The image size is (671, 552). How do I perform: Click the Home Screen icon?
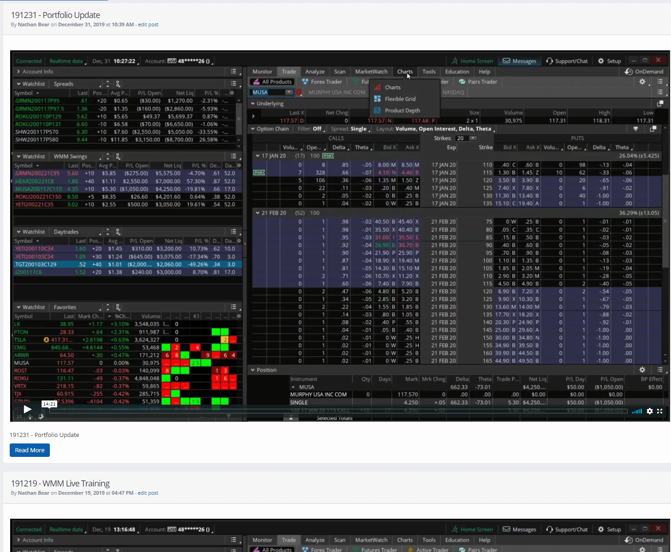coord(454,61)
